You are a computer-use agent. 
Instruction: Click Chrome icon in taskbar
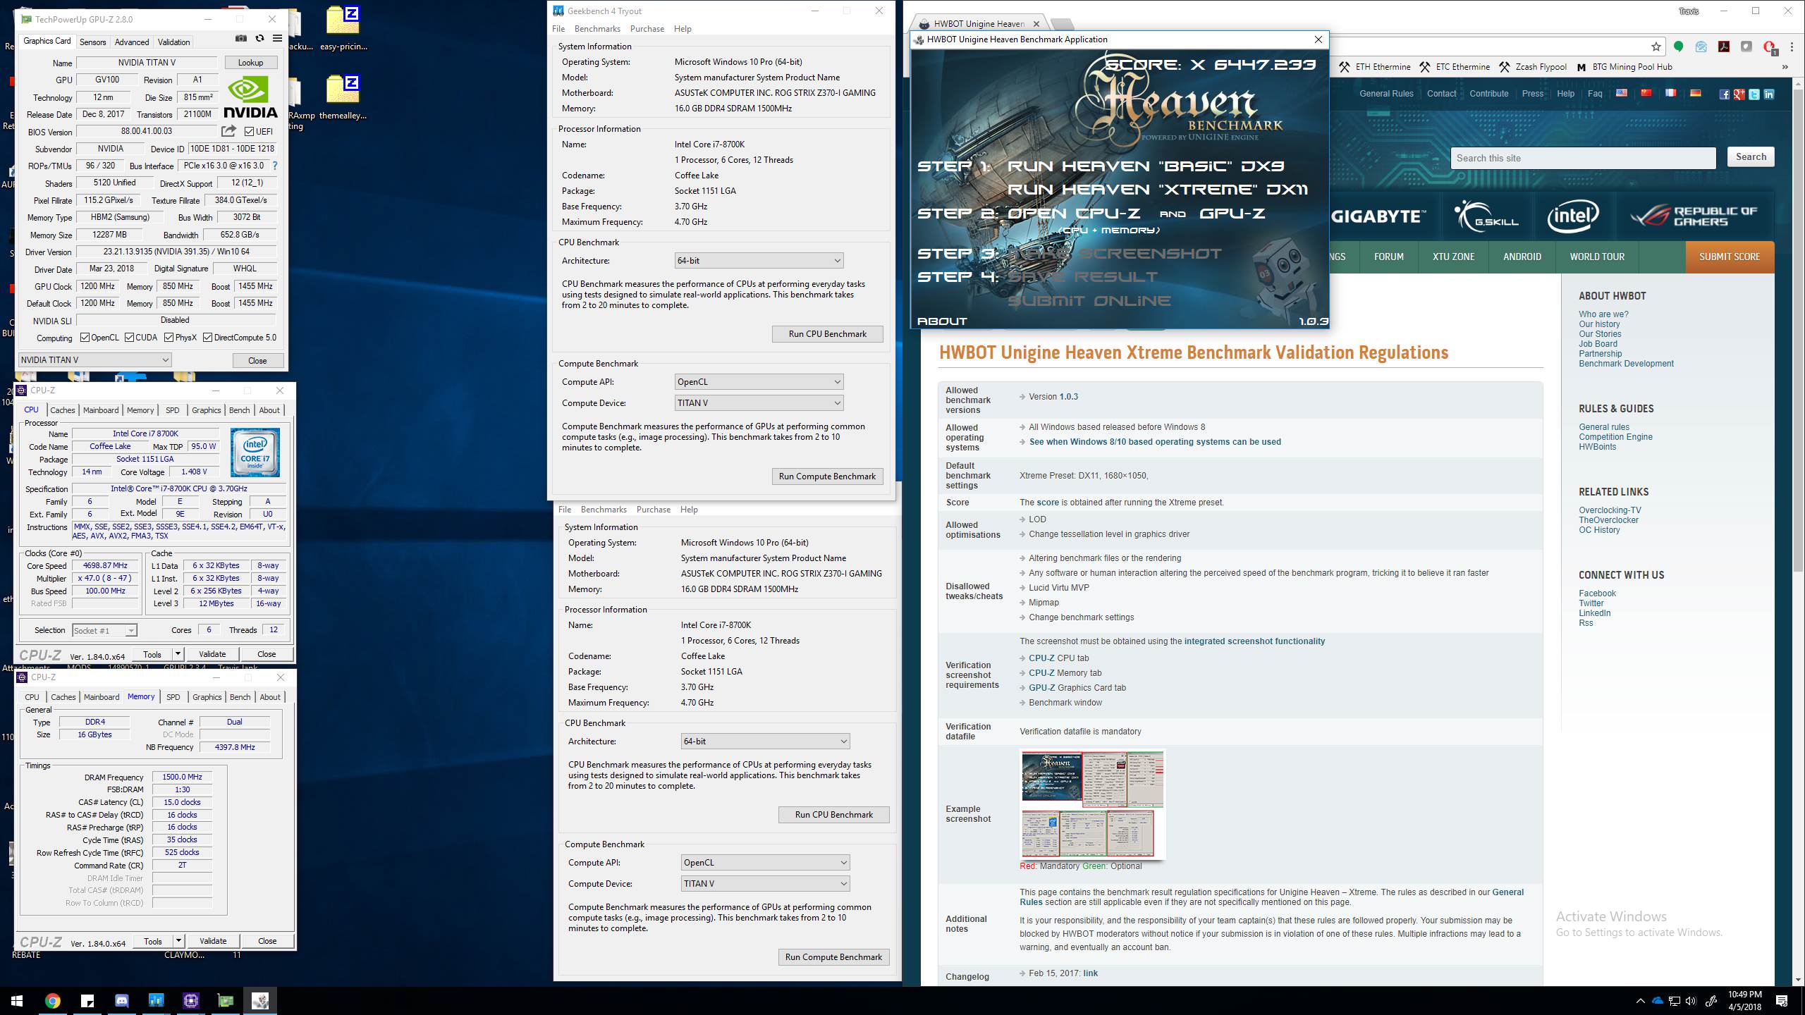tap(52, 1000)
